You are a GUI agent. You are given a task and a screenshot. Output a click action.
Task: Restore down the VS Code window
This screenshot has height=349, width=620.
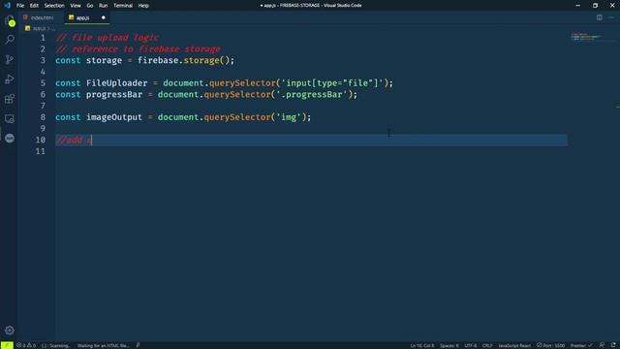[x=595, y=6]
